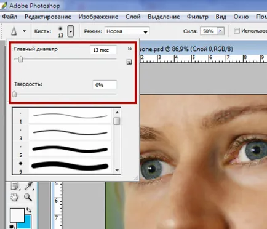The width and height of the screenshot is (267, 229).
Task: Open the Изображение menu
Action: 98,17
